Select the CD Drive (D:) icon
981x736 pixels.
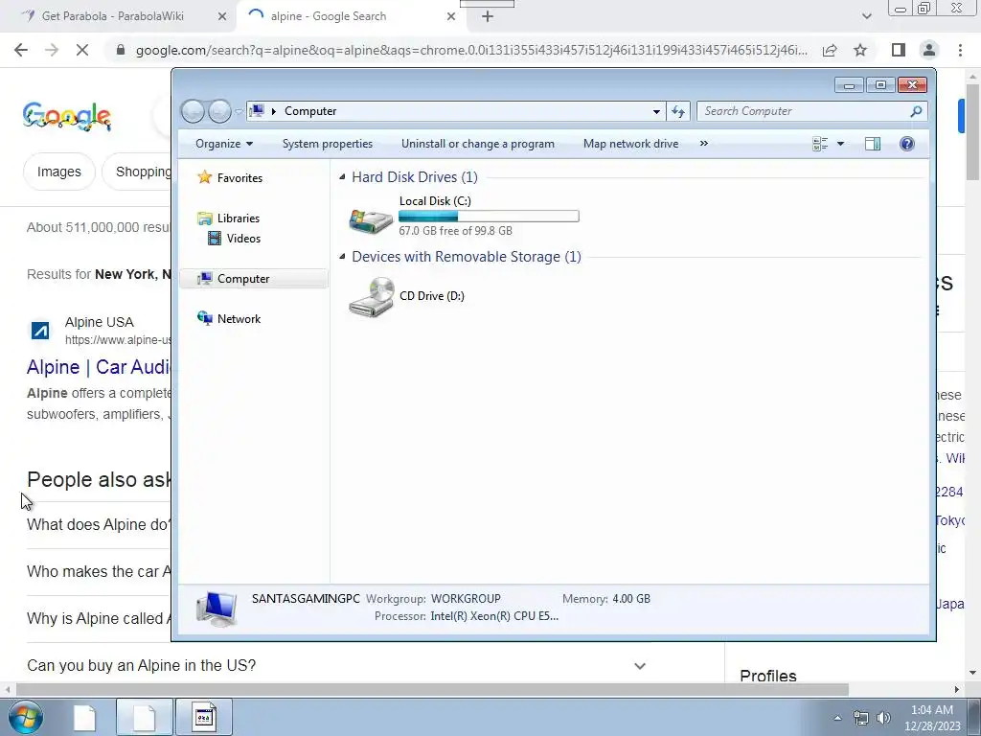point(372,297)
